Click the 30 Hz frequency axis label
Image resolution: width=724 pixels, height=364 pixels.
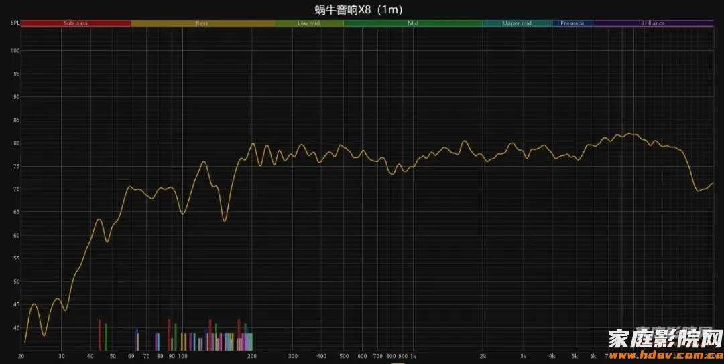point(62,356)
